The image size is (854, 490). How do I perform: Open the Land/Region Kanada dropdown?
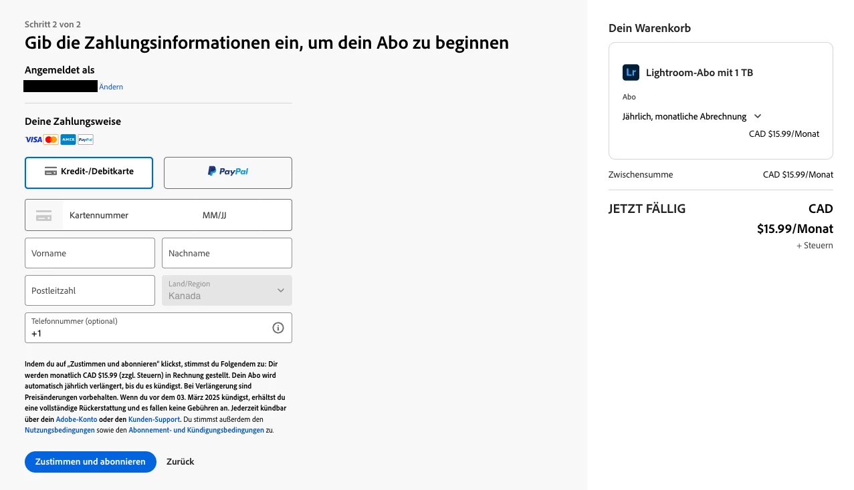(227, 290)
